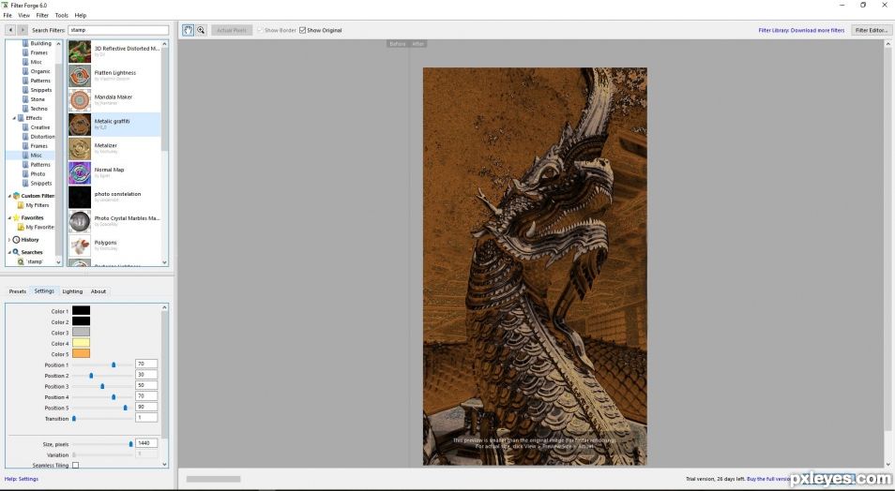Select the Flatten Lightness filter thumbnail
The height and width of the screenshot is (491, 895).
pyautogui.click(x=80, y=76)
